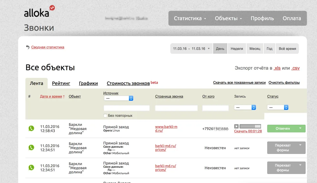Select the Месяц period button

(x=255, y=48)
